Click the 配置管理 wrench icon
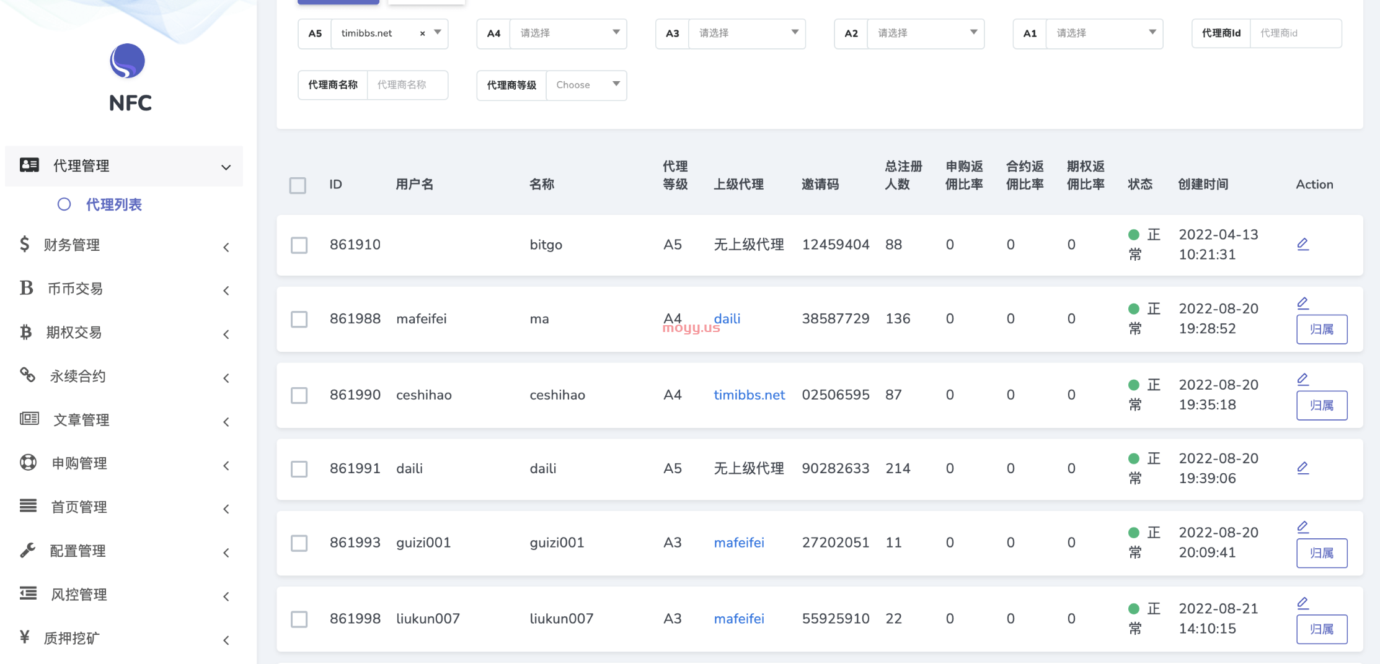The height and width of the screenshot is (664, 1380). click(27, 550)
